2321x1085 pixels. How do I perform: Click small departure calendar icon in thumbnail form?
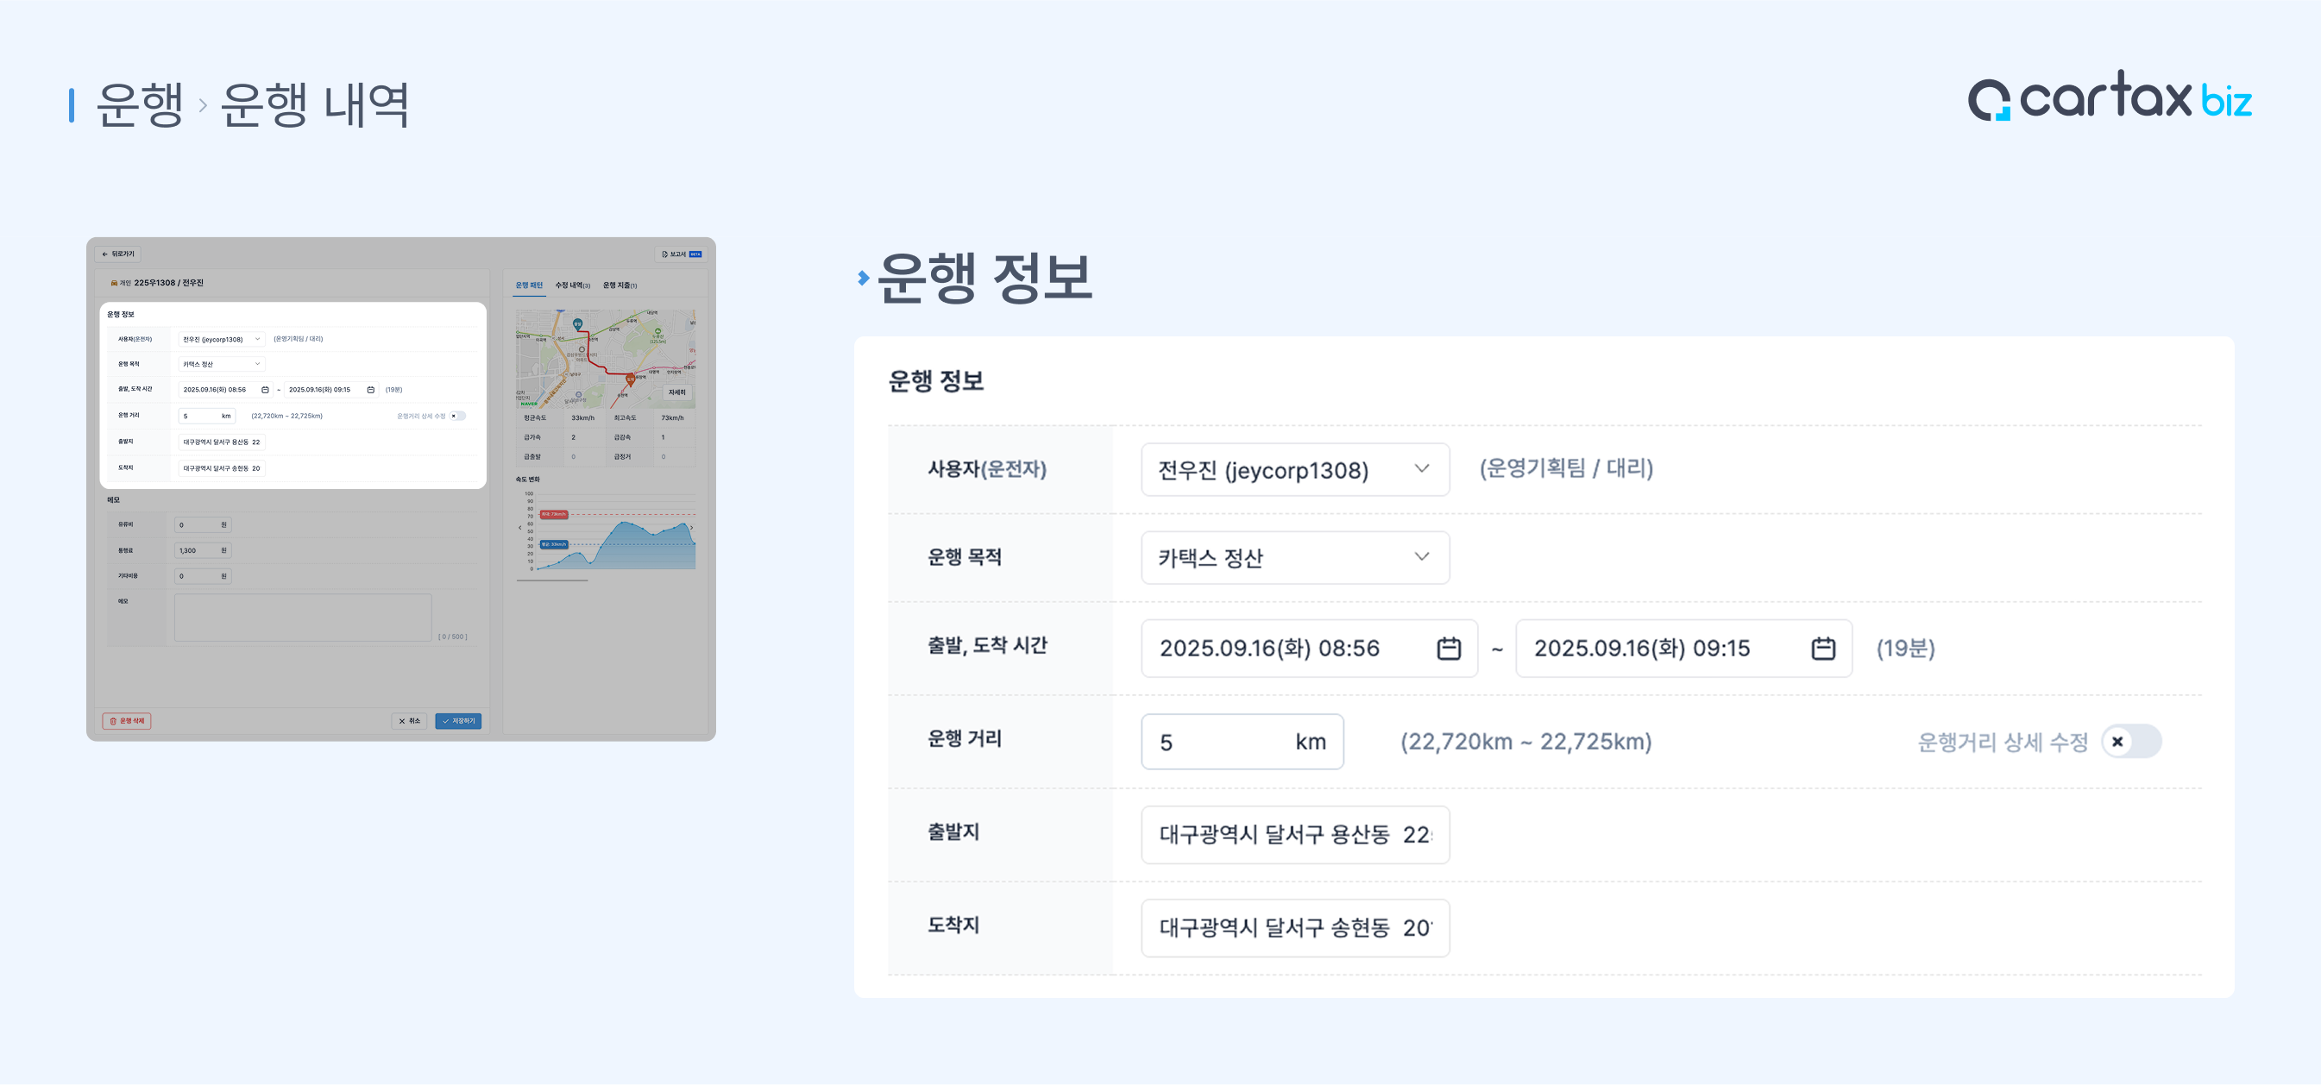coord(265,390)
